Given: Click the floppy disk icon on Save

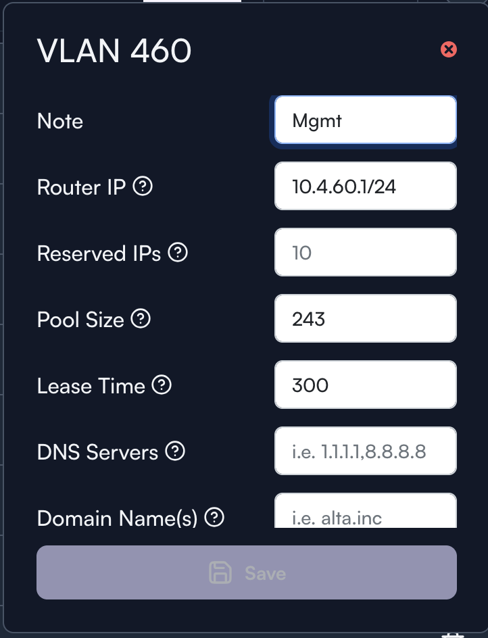Looking at the screenshot, I should click(x=220, y=572).
